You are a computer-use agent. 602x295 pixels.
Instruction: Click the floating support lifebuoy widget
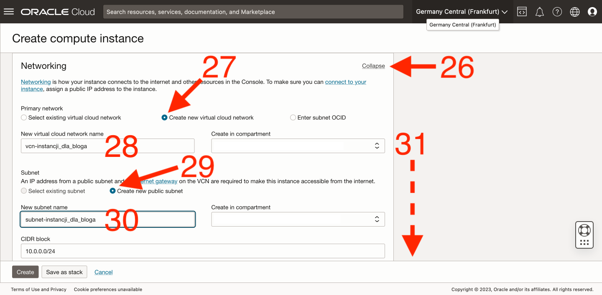pos(584,230)
